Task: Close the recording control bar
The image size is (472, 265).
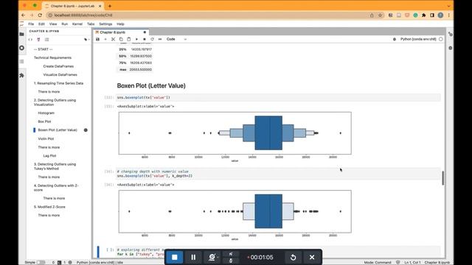Action: 312,257
